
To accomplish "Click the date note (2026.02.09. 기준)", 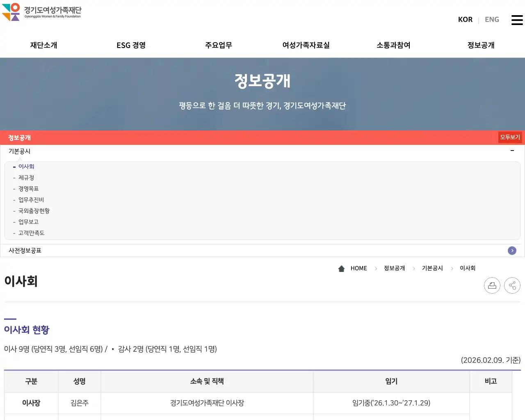I will coord(491,360).
